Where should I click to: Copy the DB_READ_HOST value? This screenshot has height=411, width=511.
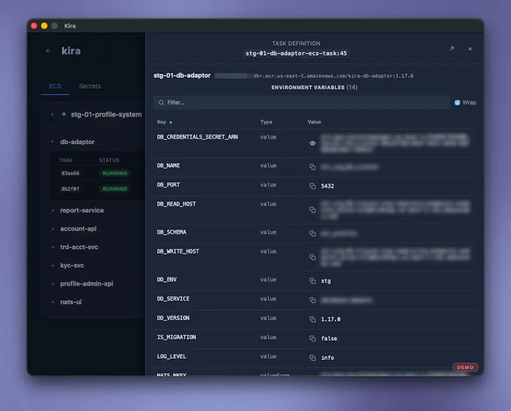312,210
